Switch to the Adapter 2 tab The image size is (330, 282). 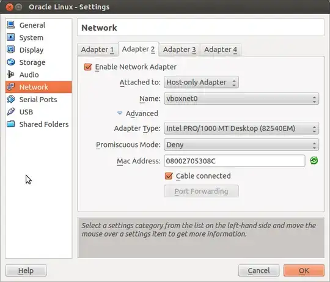coord(139,50)
